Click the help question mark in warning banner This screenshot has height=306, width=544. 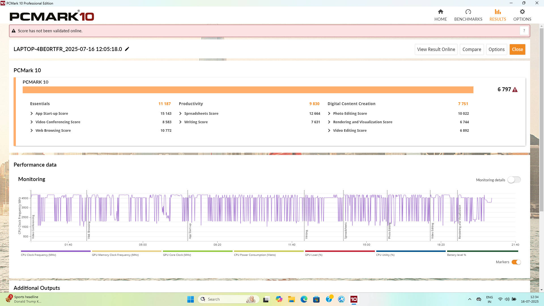coord(524,31)
